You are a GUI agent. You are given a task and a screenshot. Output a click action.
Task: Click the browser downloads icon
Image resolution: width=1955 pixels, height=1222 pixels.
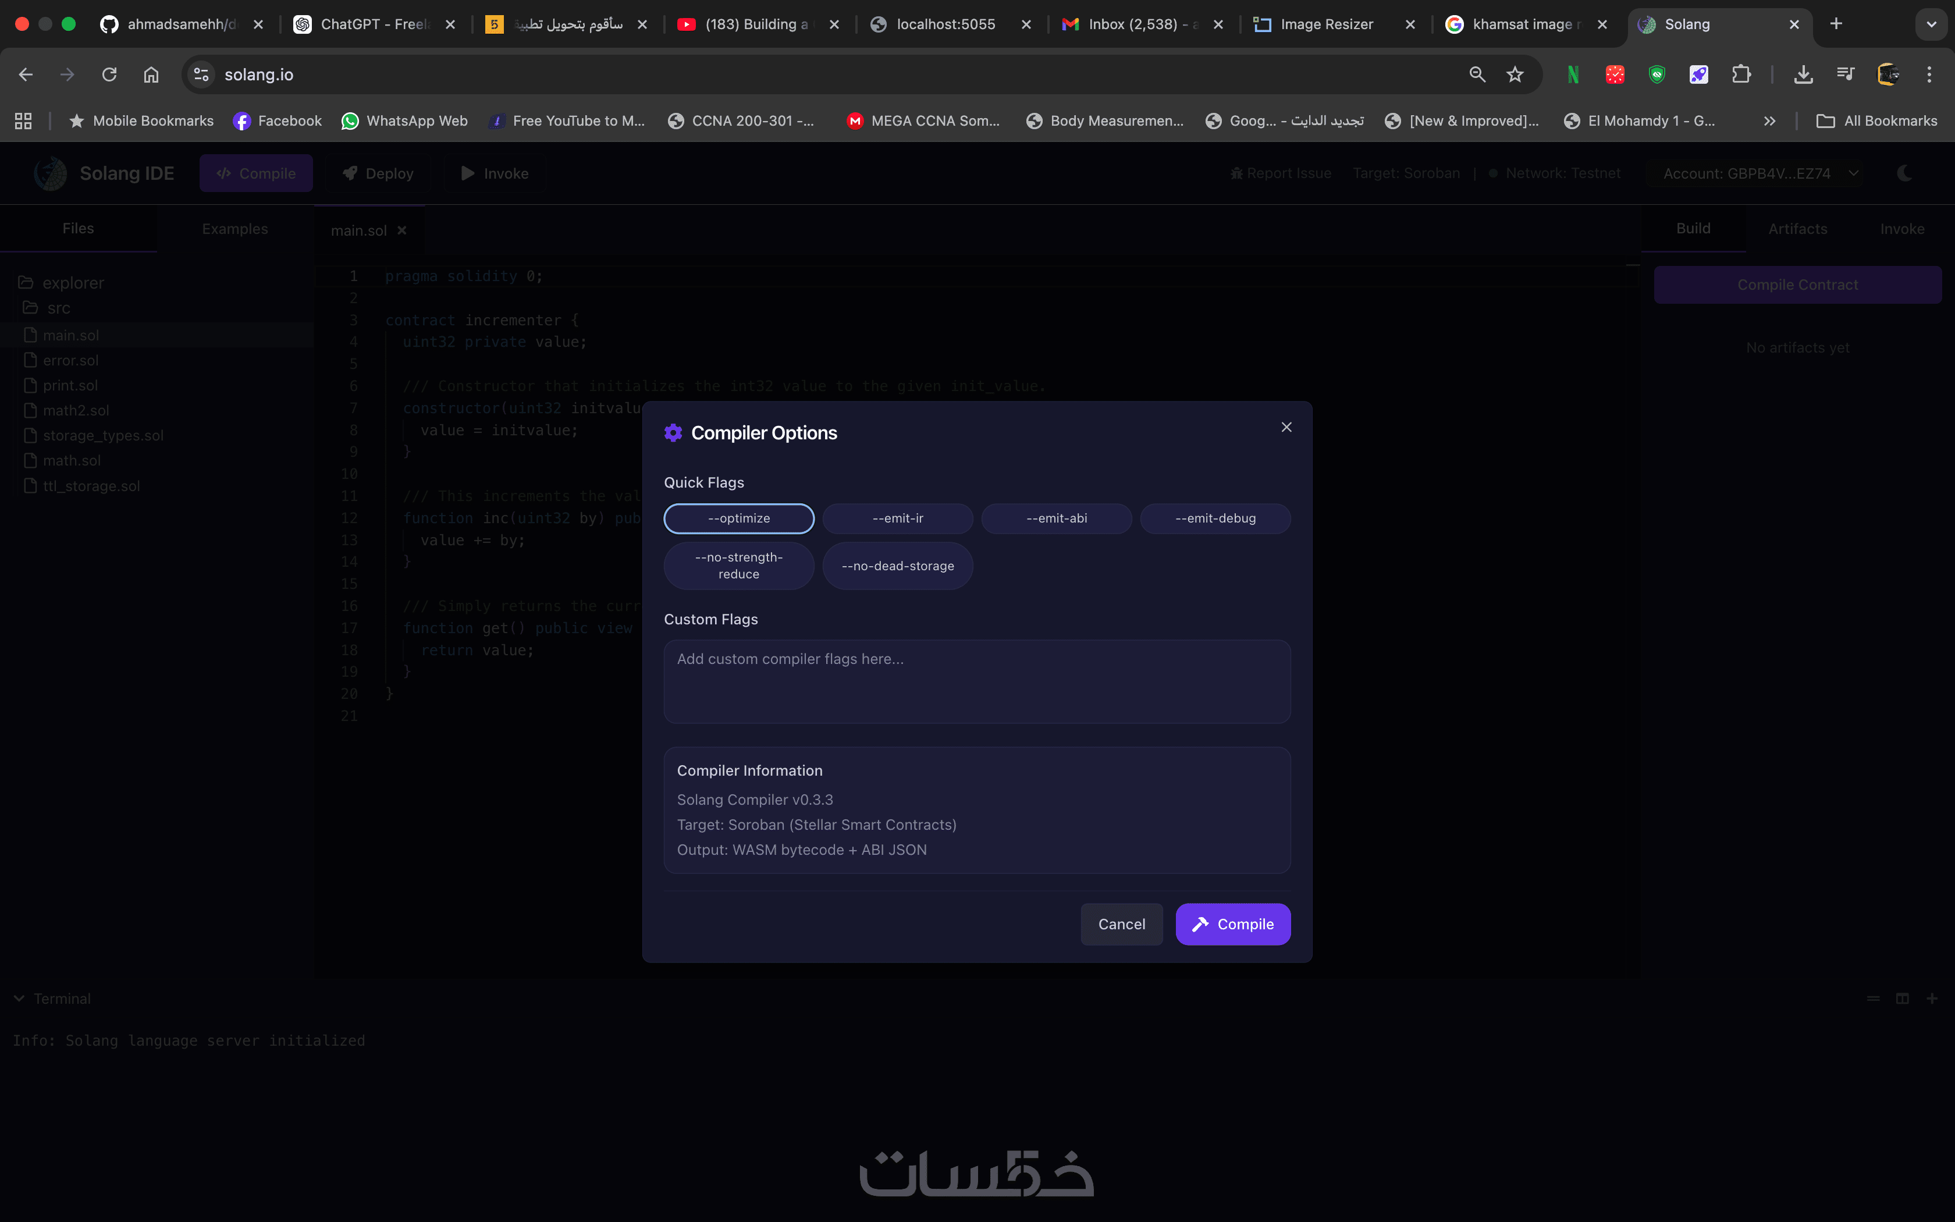pyautogui.click(x=1803, y=74)
